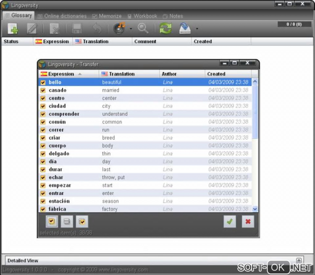This screenshot has height=275, width=315.
Task: Confirm transfer with green checkmark
Action: click(230, 222)
